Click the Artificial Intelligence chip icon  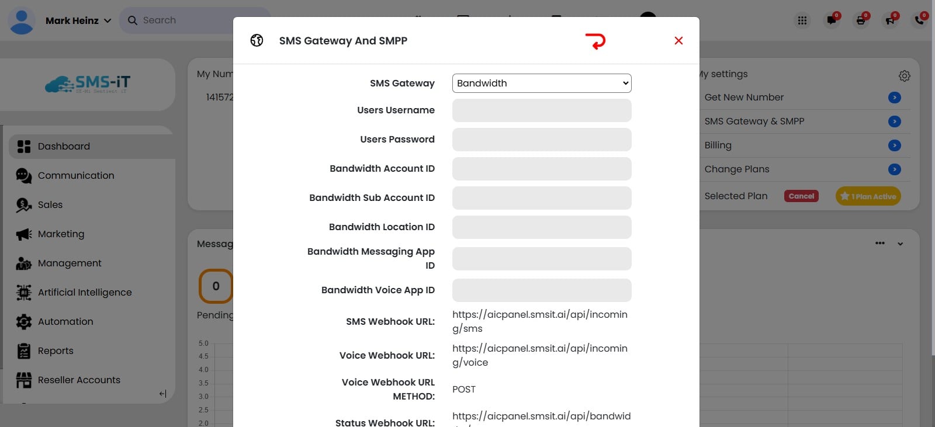click(x=24, y=293)
